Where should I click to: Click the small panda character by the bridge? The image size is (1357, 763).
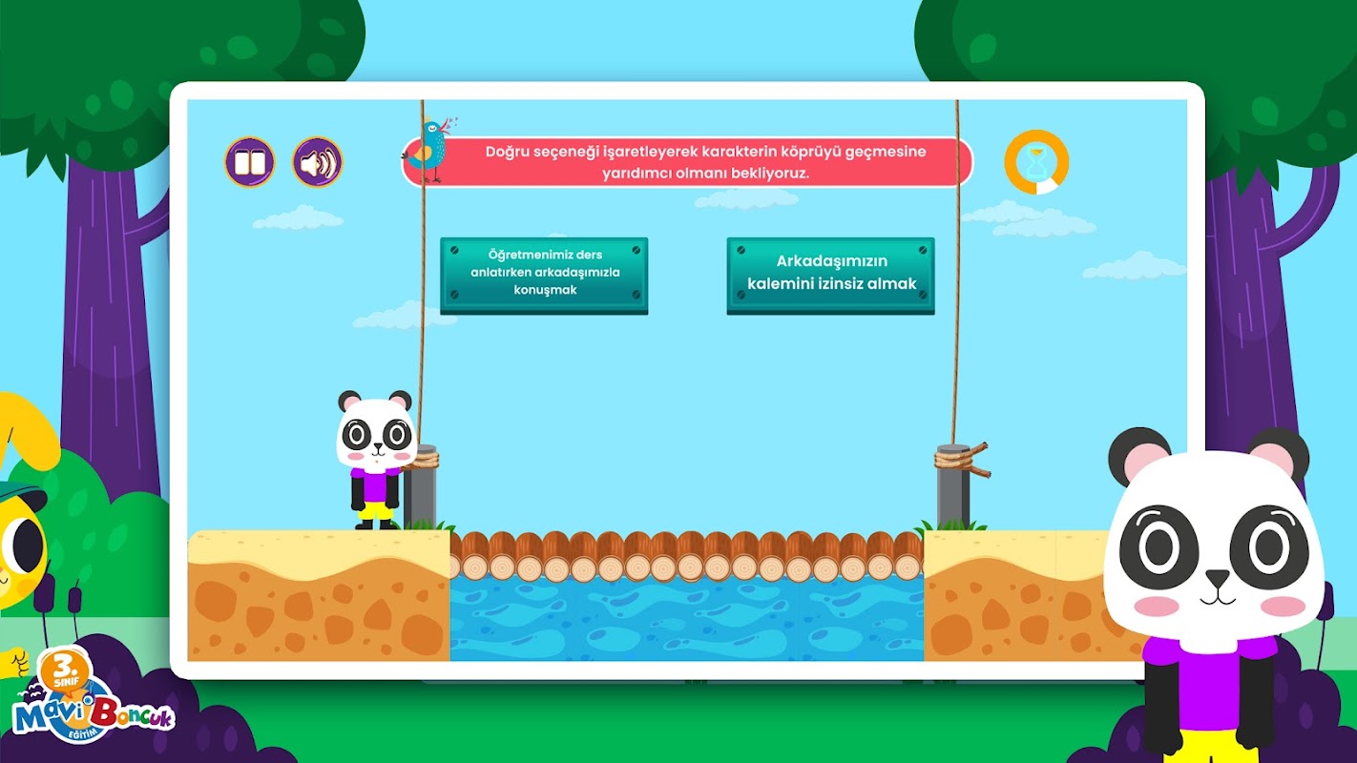pos(375,460)
